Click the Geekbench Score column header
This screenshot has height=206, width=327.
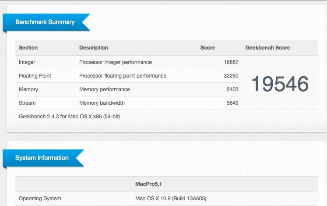[x=267, y=48]
